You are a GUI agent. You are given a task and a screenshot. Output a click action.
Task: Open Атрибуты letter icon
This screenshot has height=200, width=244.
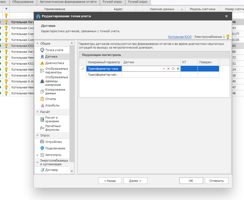42,105
